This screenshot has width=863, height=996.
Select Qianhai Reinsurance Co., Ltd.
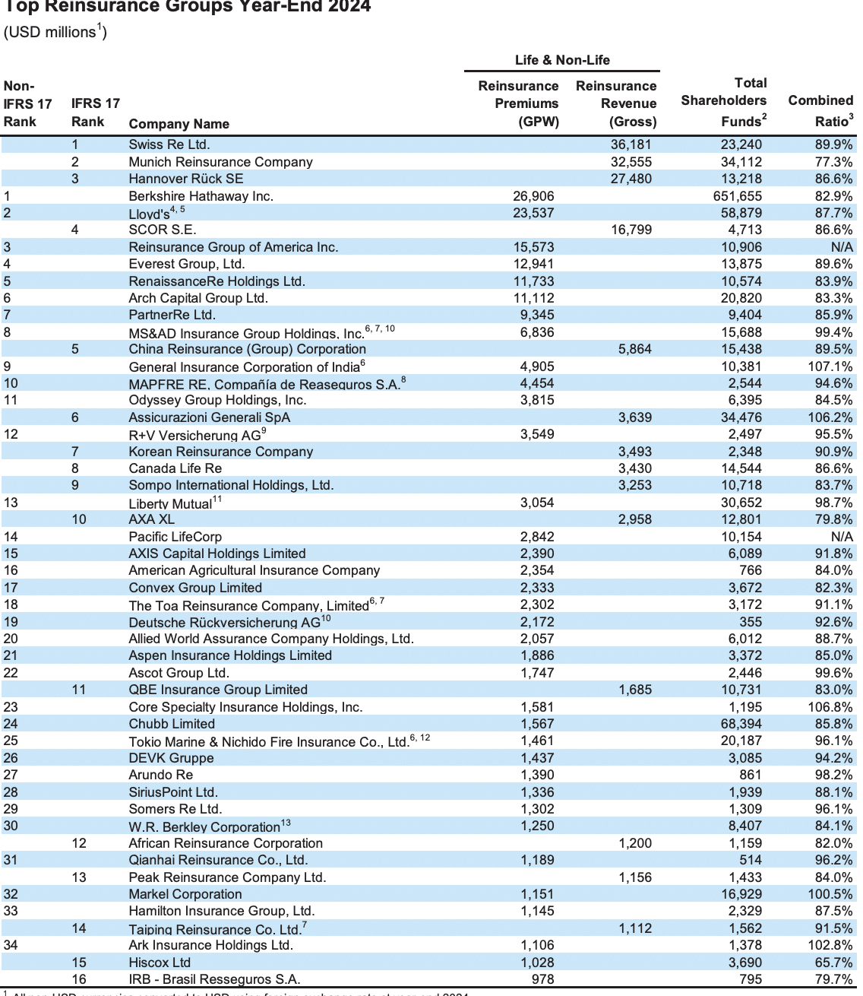click(218, 860)
